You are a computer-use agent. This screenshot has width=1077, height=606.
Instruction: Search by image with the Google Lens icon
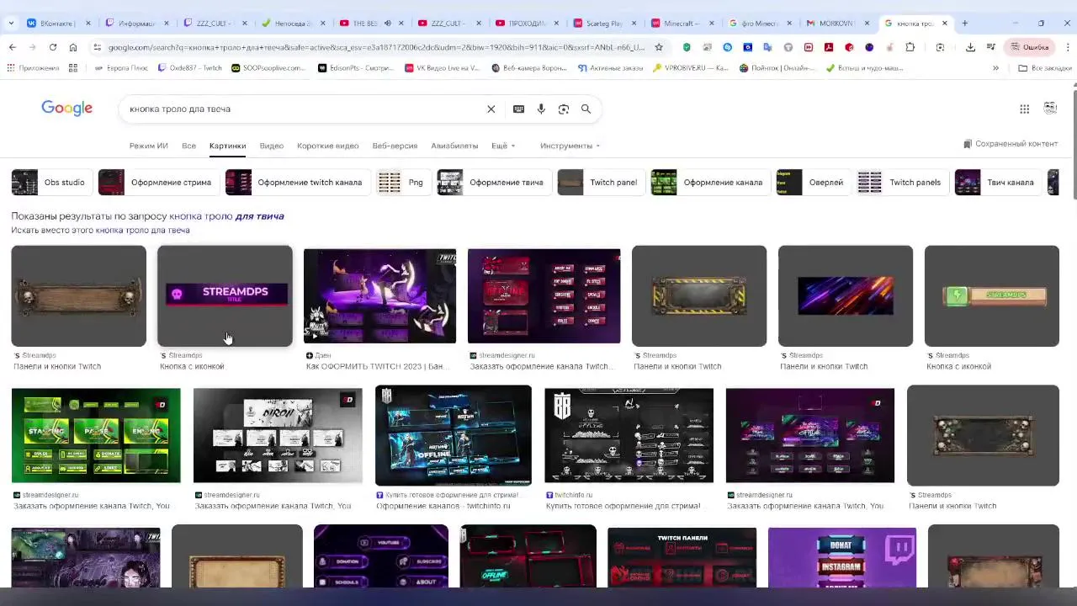[564, 109]
